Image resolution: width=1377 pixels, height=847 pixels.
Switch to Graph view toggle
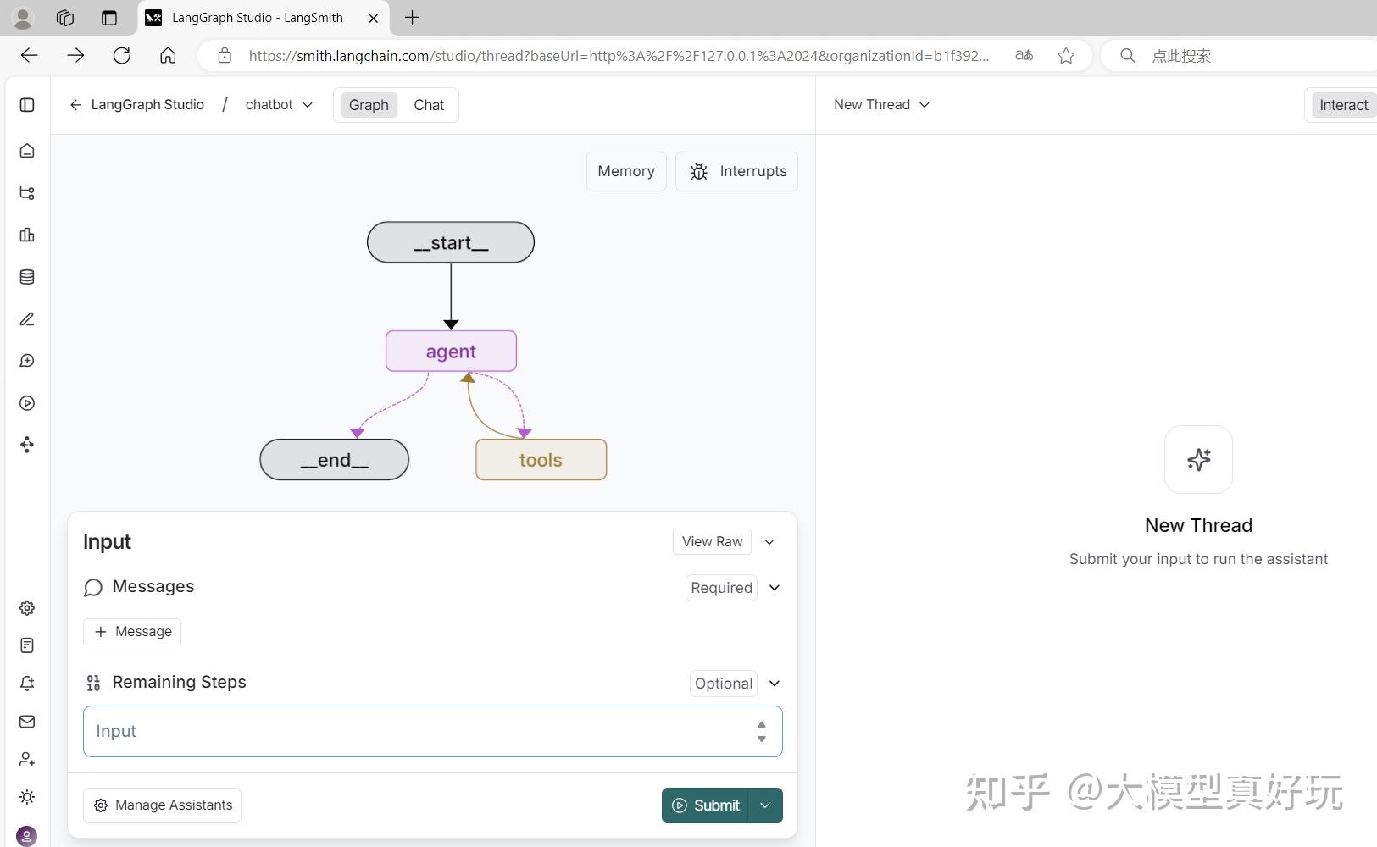(369, 105)
